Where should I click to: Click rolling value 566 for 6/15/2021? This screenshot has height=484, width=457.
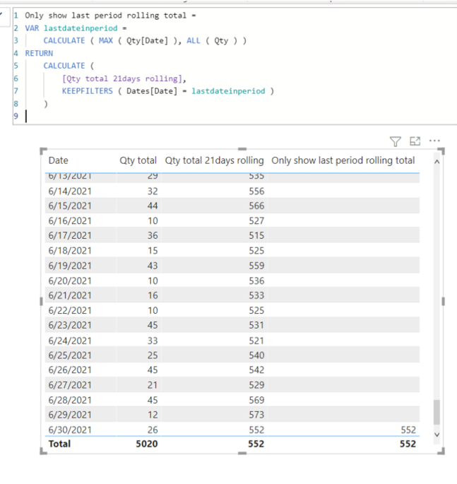[256, 206]
